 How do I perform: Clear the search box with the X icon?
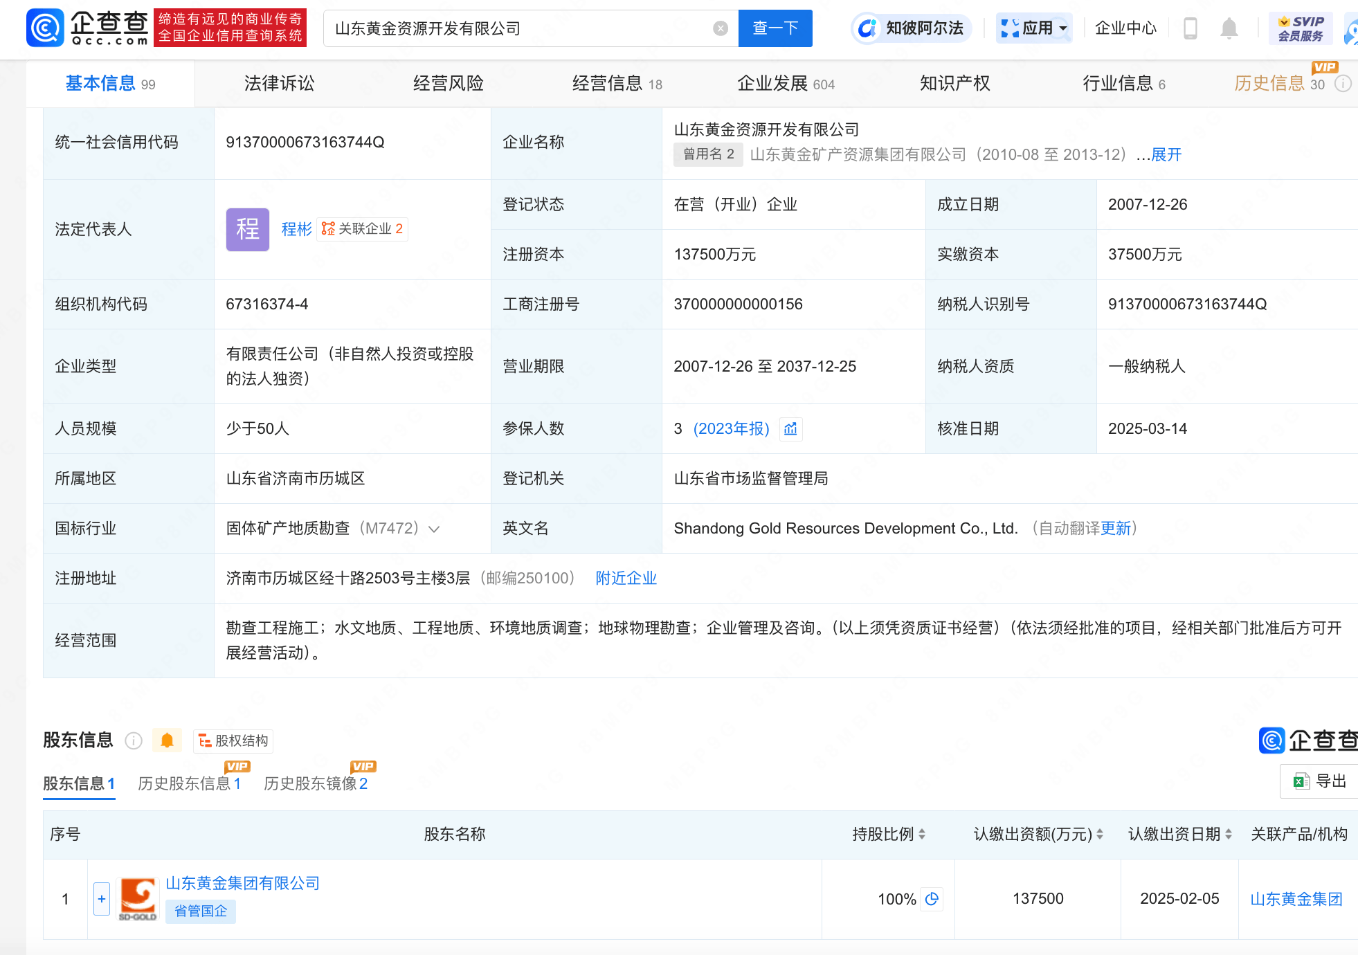[x=721, y=28]
